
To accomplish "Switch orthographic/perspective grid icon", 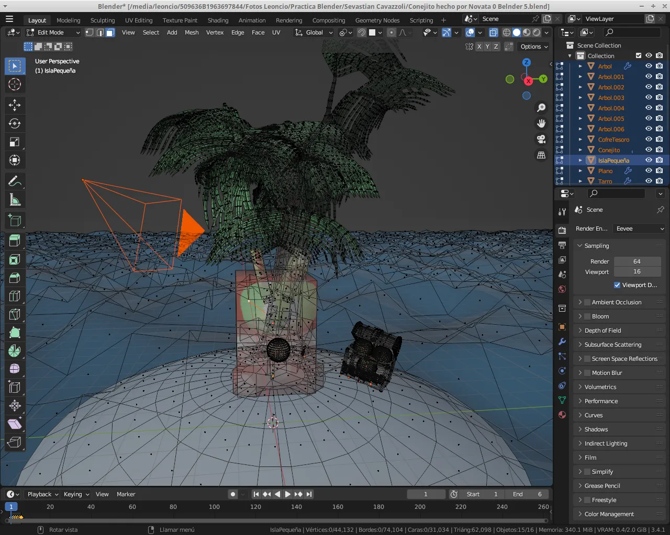I will (x=541, y=155).
